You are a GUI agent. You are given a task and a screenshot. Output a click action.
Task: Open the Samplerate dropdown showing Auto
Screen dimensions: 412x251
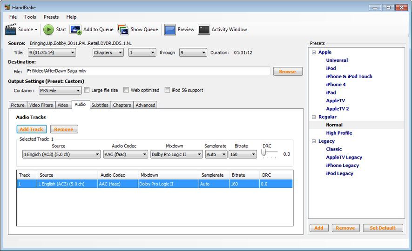click(216, 154)
